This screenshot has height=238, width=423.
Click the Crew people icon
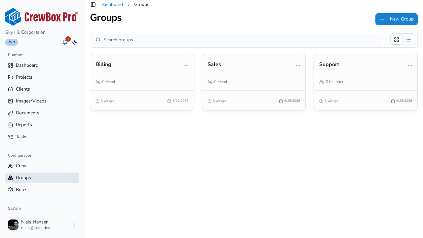coord(11,166)
